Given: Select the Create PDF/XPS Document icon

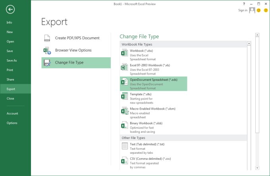Looking at the screenshot, I should pyautogui.click(x=47, y=38).
